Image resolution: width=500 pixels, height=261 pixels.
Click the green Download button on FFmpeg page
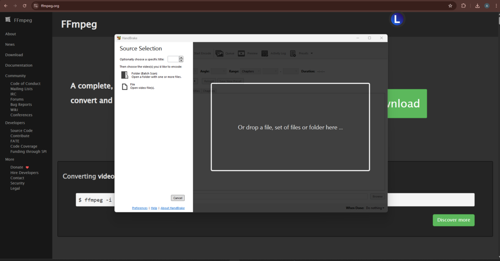[407, 104]
